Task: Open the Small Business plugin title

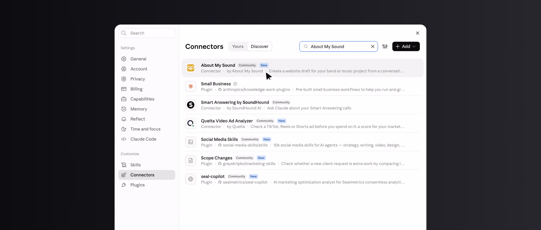Action: [216, 84]
